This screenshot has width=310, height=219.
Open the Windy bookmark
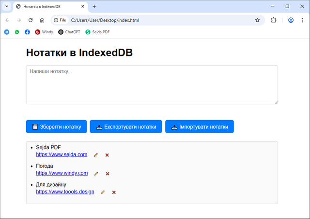(44, 32)
